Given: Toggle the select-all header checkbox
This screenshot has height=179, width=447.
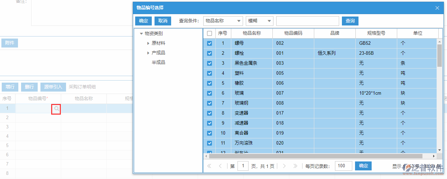Looking at the screenshot, I should click(209, 33).
